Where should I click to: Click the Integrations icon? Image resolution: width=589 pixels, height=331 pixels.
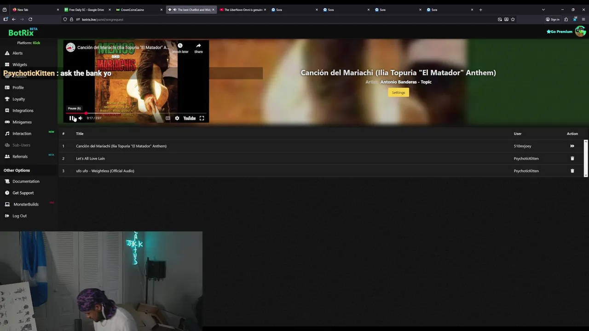coord(7,110)
